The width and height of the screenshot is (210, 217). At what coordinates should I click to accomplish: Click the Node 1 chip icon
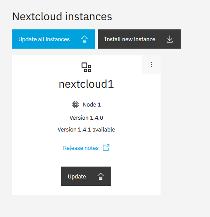click(76, 104)
